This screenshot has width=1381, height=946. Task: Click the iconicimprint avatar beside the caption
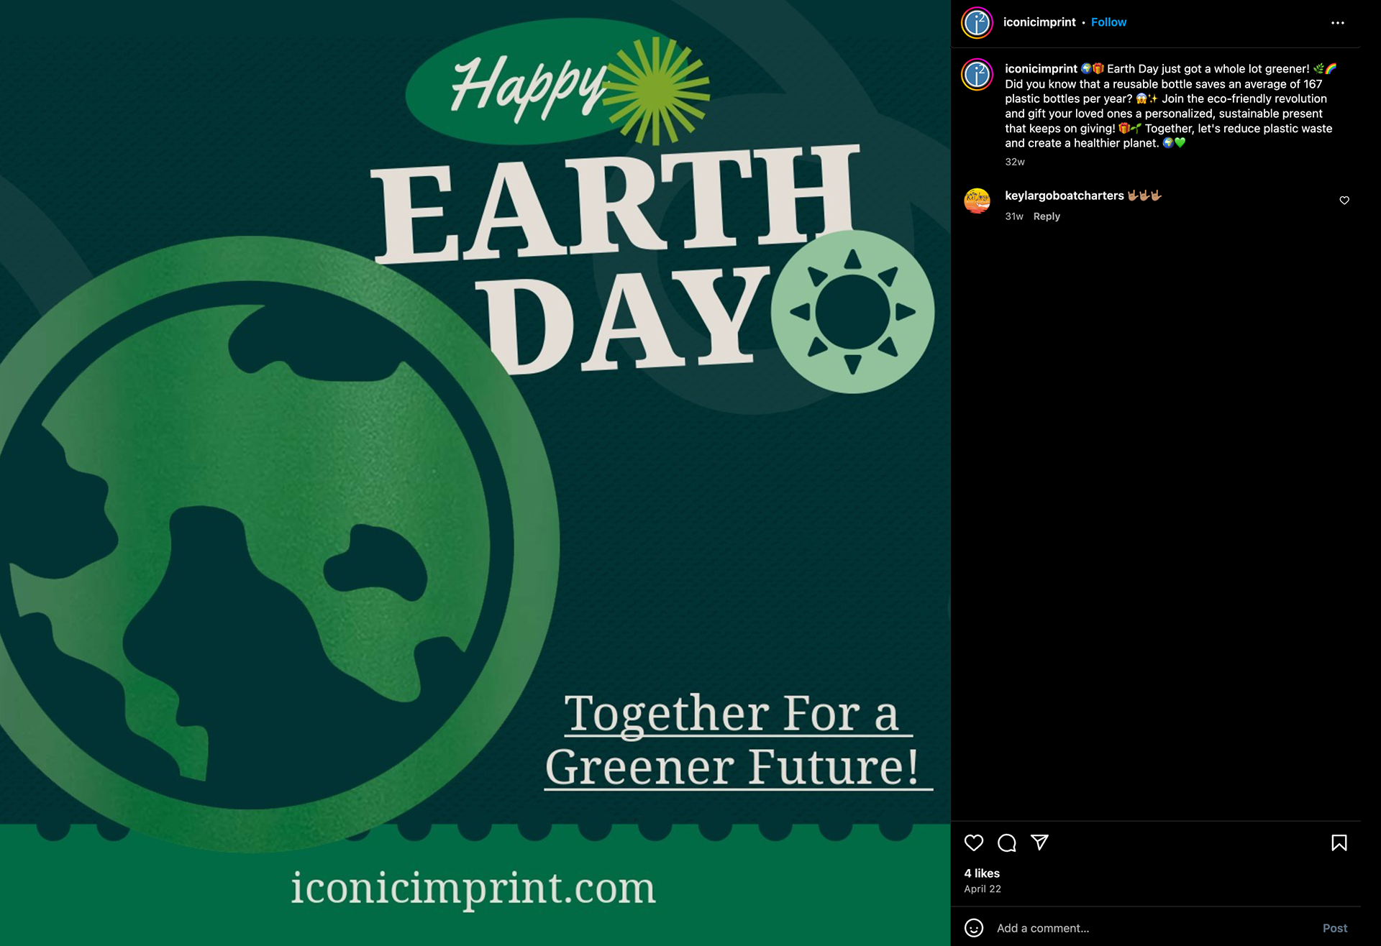click(977, 75)
